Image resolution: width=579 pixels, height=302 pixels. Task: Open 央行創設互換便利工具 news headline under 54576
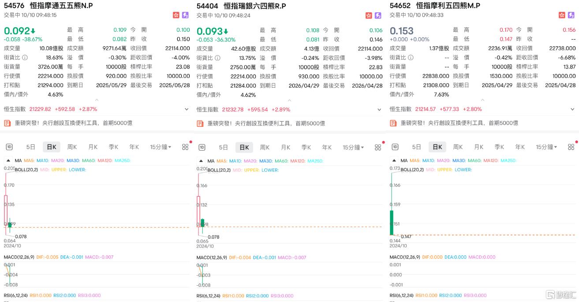[73, 123]
